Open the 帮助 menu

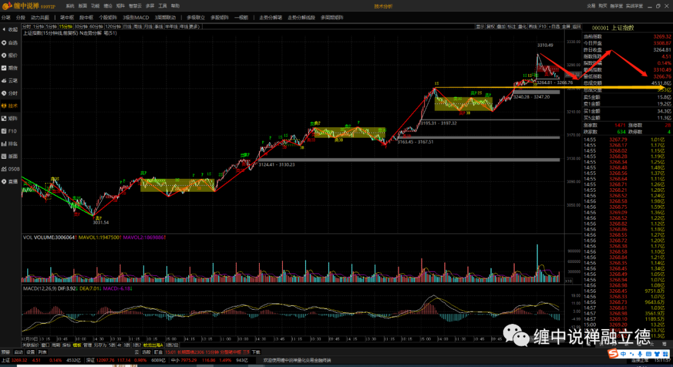click(175, 6)
